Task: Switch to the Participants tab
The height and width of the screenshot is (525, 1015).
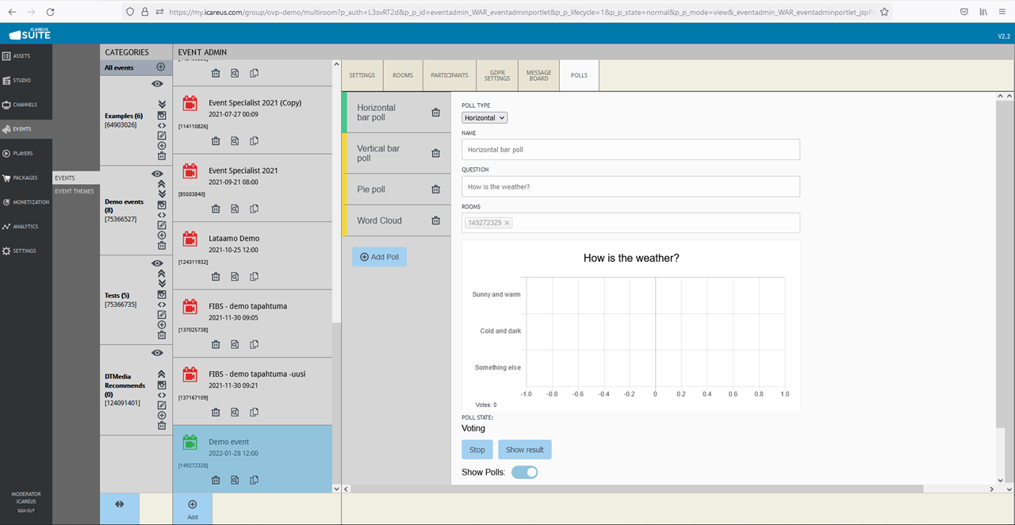Action: tap(450, 75)
